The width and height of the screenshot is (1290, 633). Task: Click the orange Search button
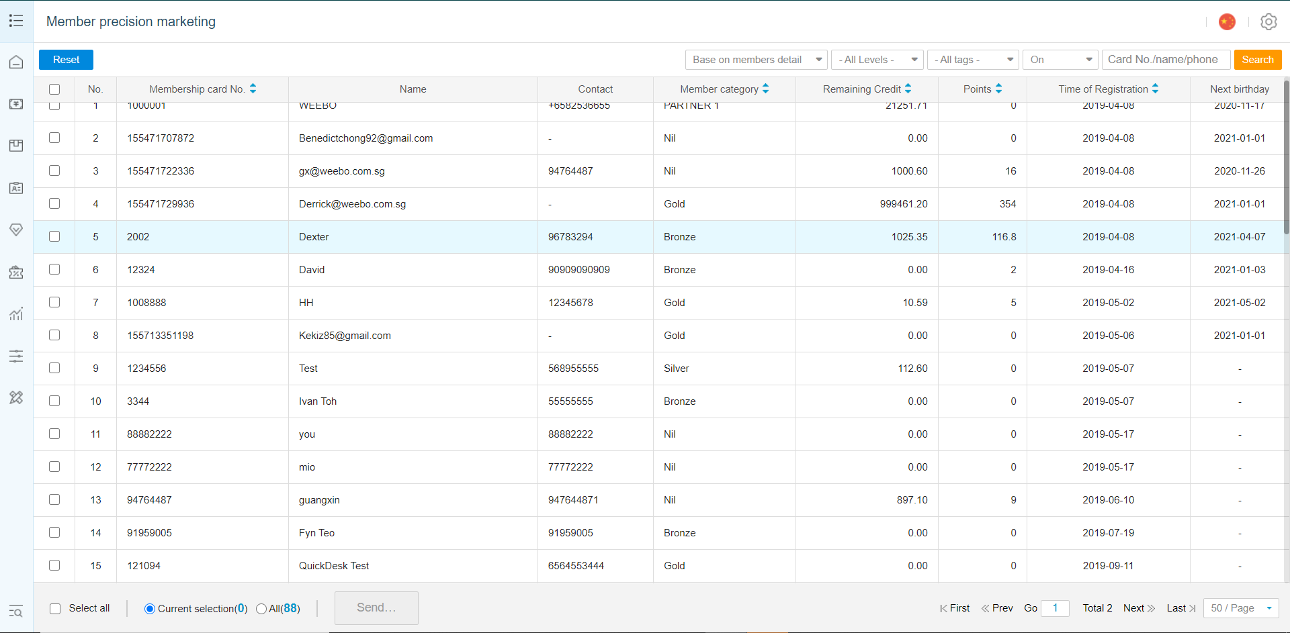pos(1258,60)
